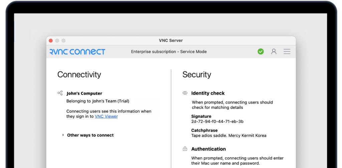This screenshot has height=168, width=342.
Task: Close the VNC Server window
Action: [51, 41]
